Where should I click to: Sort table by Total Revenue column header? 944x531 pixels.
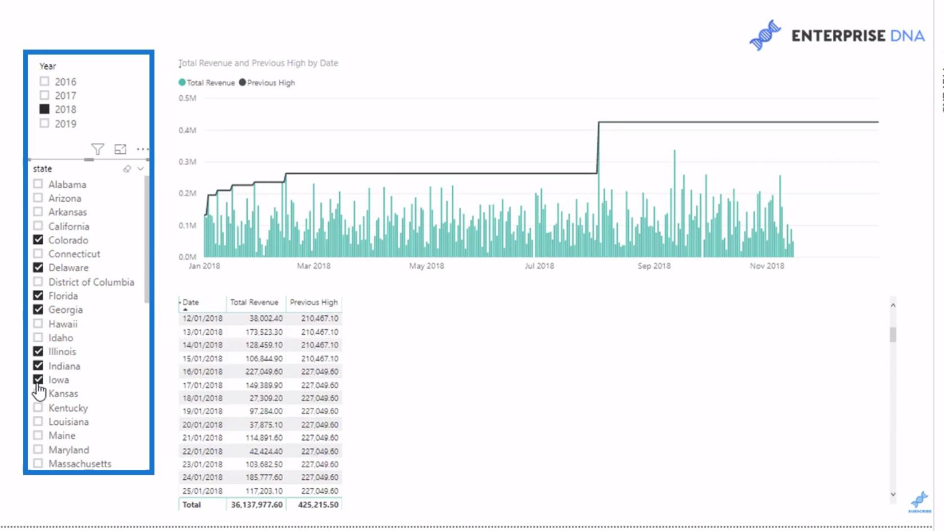[254, 302]
